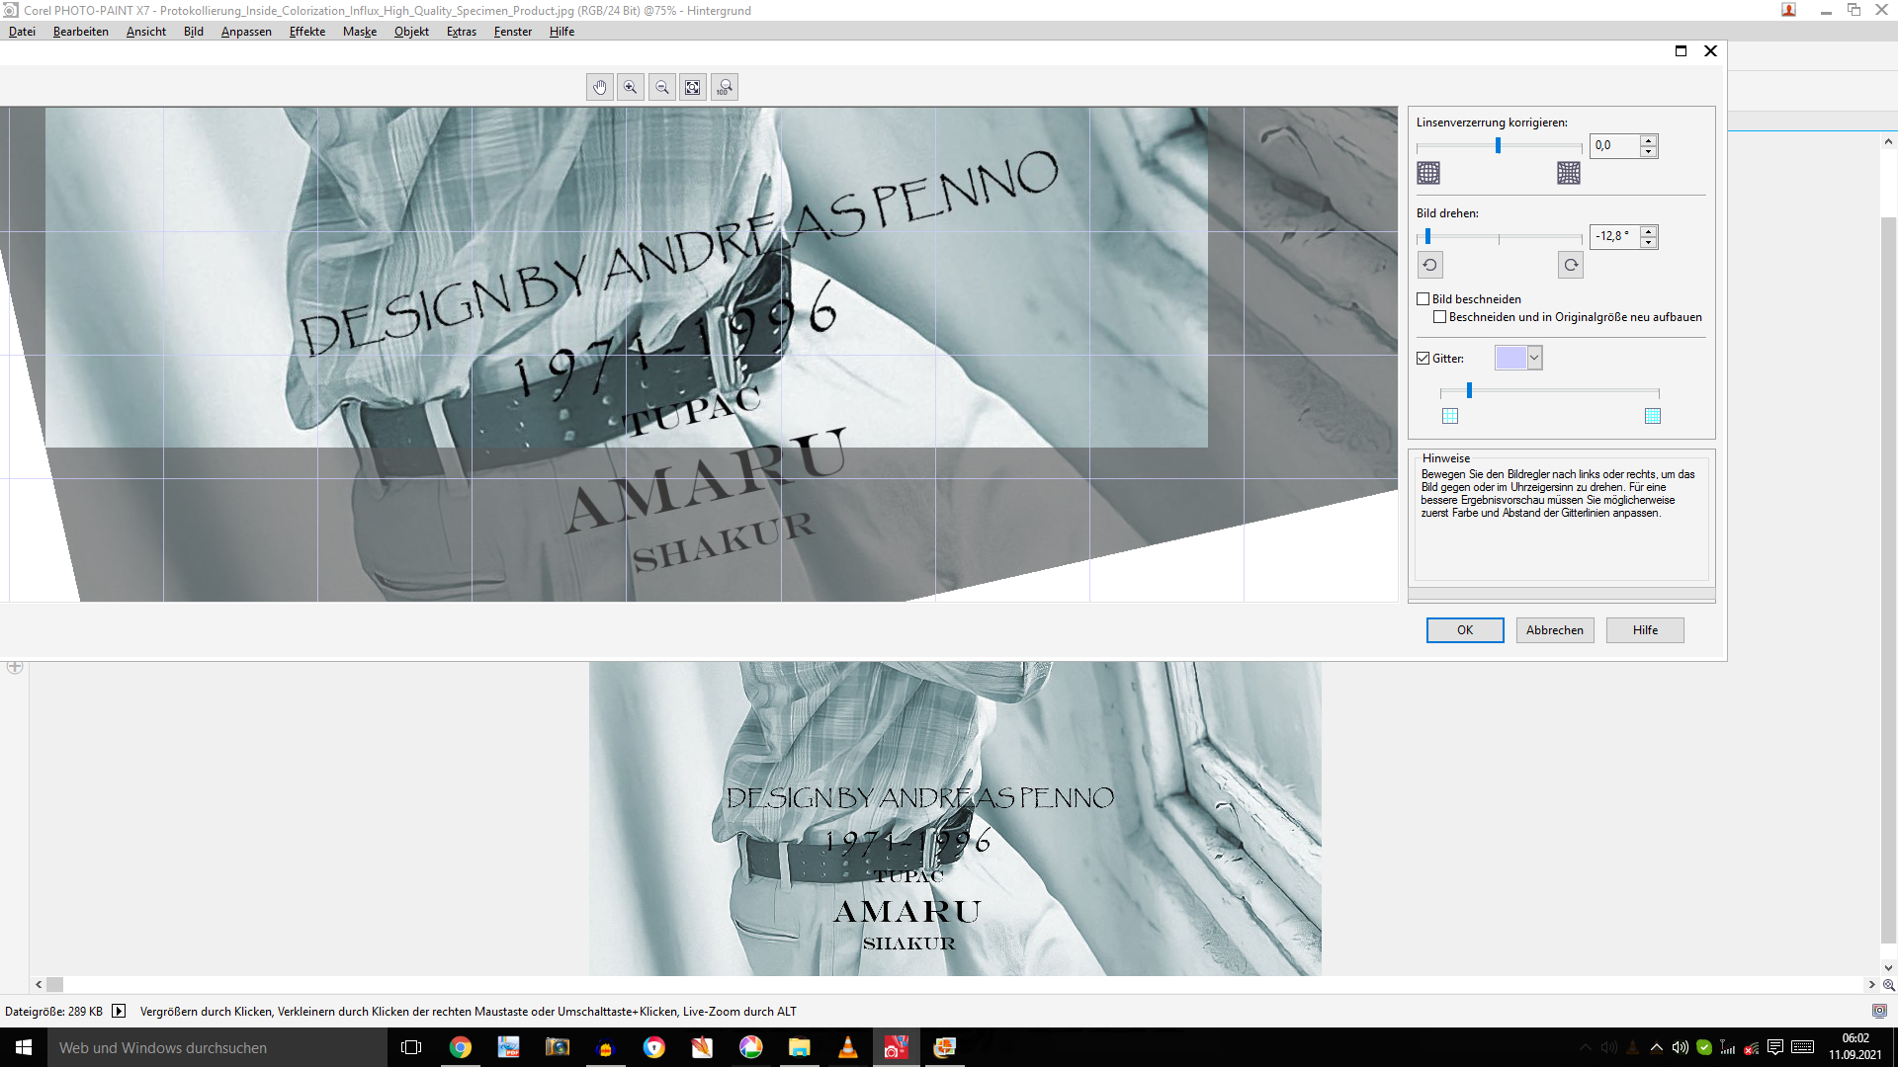Open the Windows Start menu

[24, 1047]
